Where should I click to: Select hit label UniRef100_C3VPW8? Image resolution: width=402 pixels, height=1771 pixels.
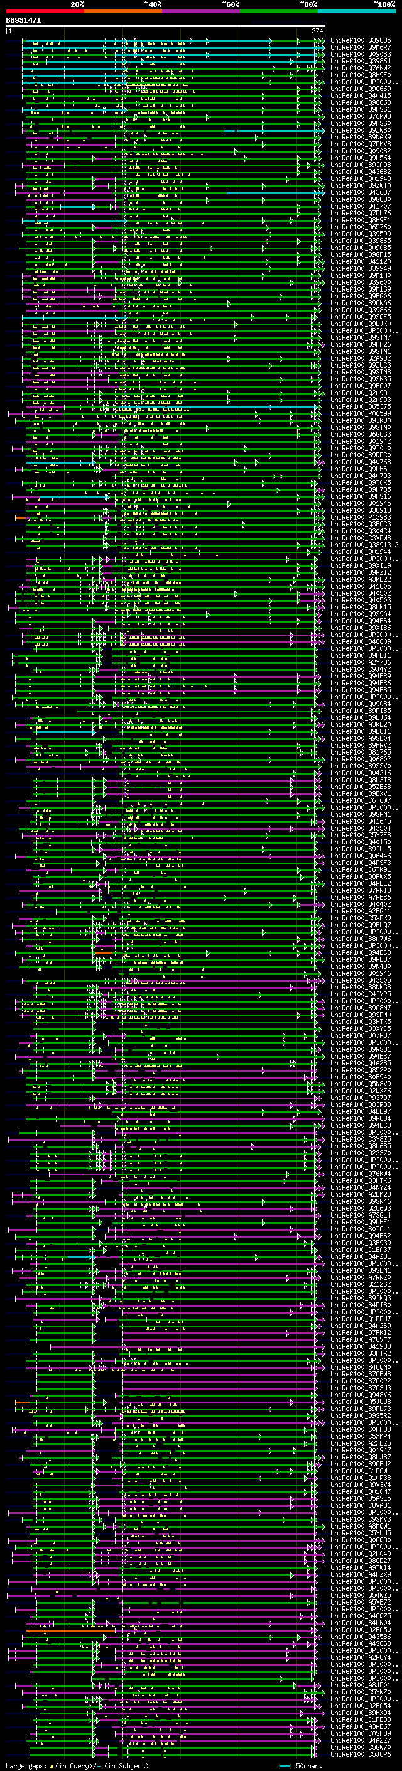[x=361, y=538]
